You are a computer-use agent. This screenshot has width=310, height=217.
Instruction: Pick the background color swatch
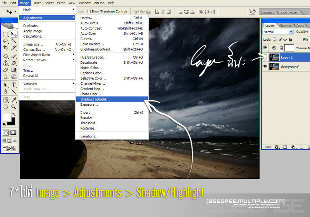(x=13, y=122)
